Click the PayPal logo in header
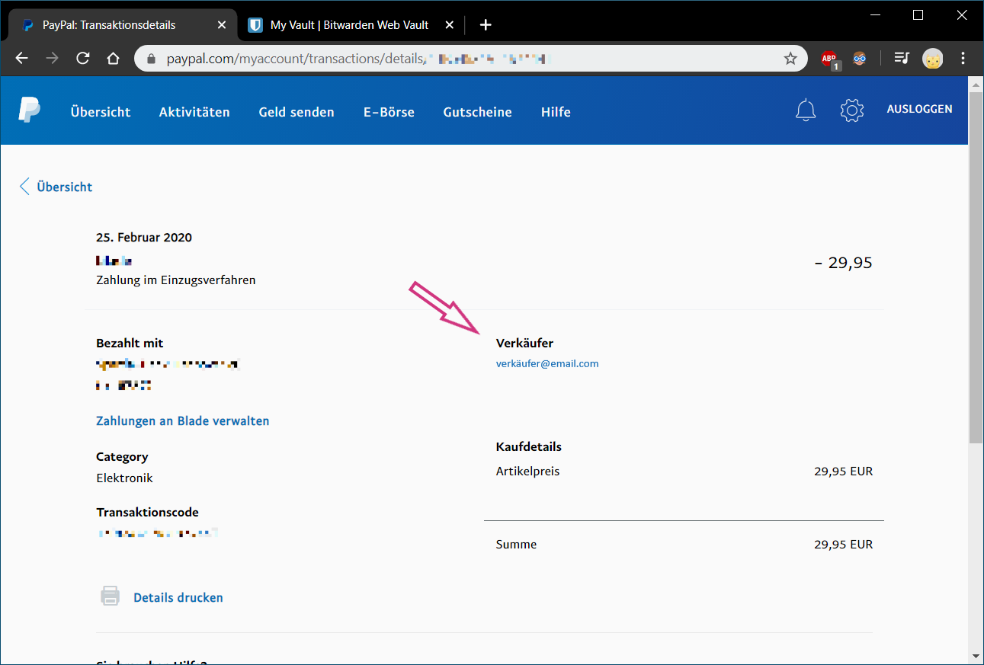Viewport: 984px width, 665px height. tap(30, 110)
